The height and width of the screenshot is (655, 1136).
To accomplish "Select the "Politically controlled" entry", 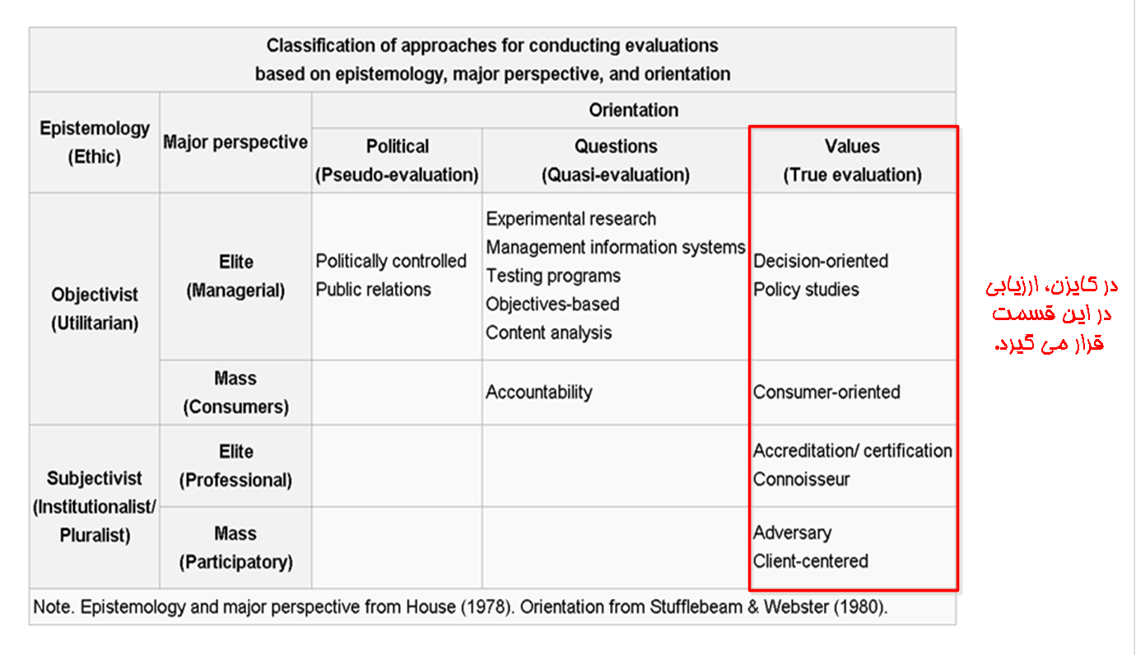I will click(x=391, y=261).
